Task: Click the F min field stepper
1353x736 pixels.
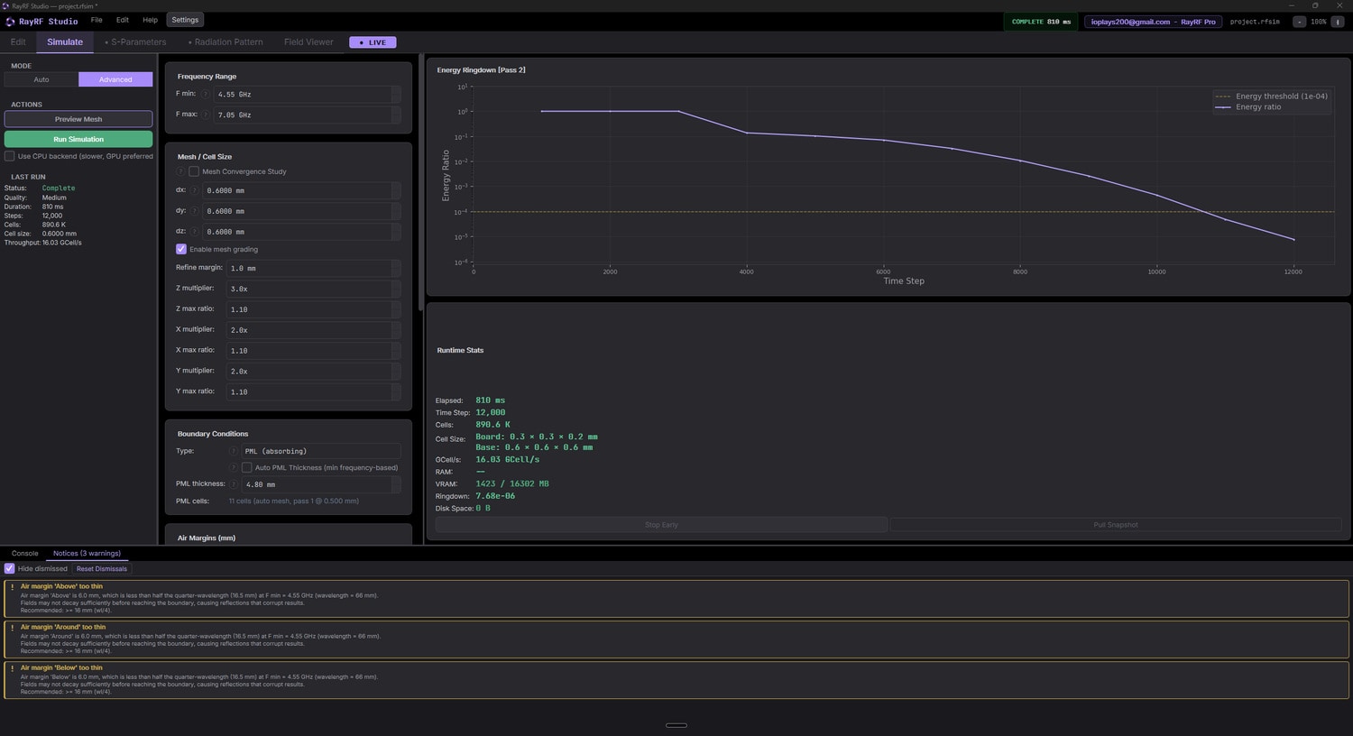Action: (x=396, y=94)
